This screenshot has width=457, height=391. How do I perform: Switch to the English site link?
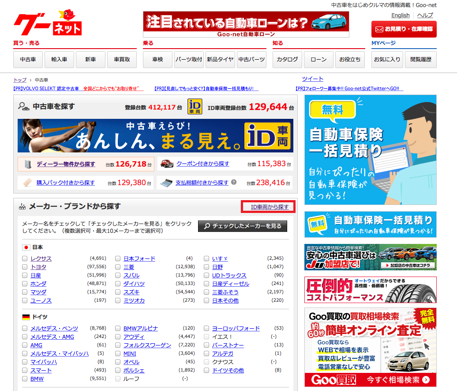coord(401,15)
